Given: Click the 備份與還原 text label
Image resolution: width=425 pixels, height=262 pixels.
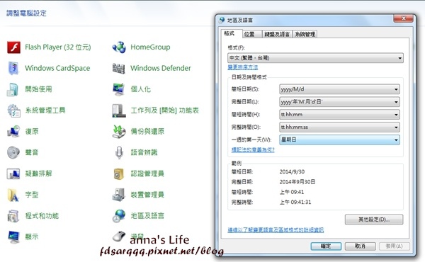Looking at the screenshot, I should [x=147, y=132].
